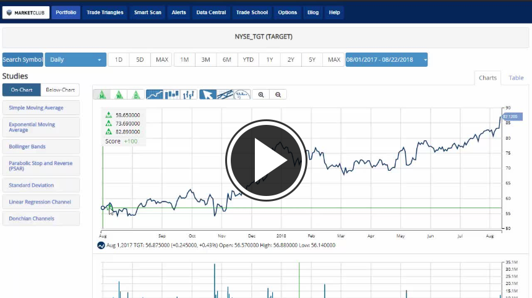Screen dimensions: 532x298
Task: Visit the Blog
Action: tap(313, 12)
